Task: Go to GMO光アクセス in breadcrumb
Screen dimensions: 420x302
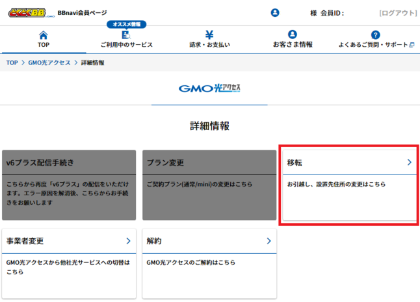Action: pos(49,62)
